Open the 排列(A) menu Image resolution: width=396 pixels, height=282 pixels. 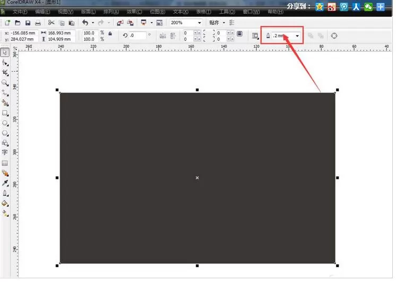[x=111, y=12]
